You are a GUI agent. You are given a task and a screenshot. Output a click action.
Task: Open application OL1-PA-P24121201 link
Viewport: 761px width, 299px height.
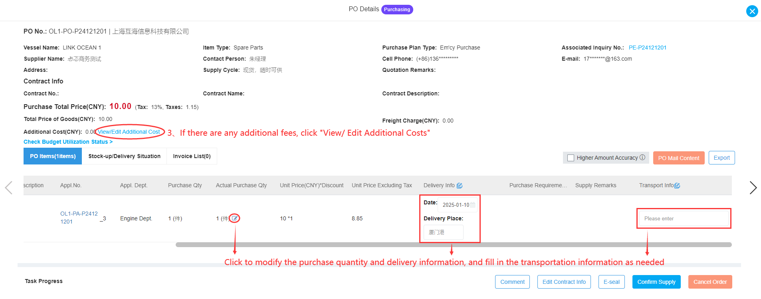click(79, 218)
